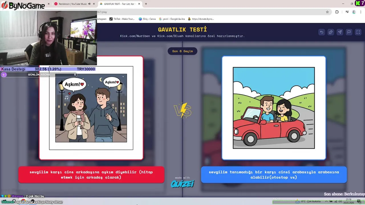
Task: Open the Chrome three-dot menu
Action: point(360,12)
